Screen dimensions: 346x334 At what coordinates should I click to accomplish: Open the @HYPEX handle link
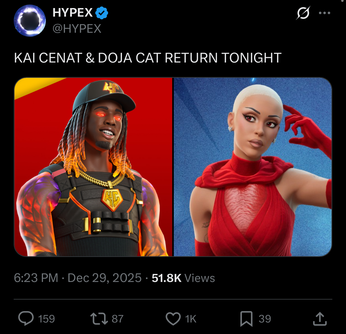(x=77, y=29)
